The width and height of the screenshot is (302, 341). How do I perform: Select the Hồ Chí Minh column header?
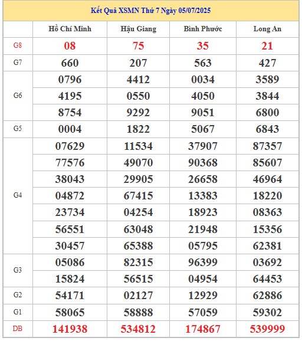click(x=70, y=29)
